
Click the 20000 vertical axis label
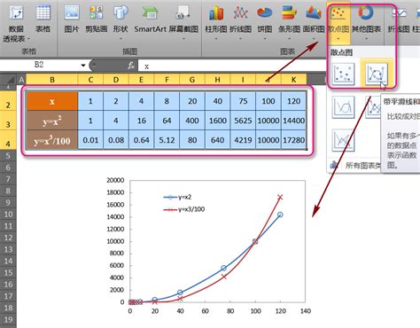115,180
